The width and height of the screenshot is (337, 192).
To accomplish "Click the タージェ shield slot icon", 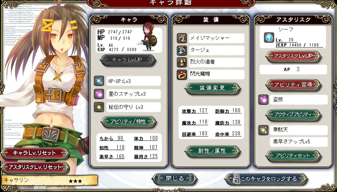I will (x=182, y=50).
